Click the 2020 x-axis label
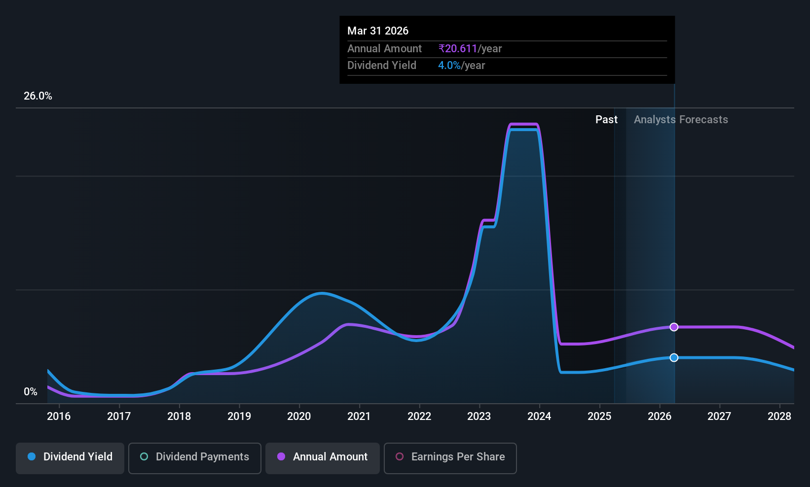 [299, 417]
